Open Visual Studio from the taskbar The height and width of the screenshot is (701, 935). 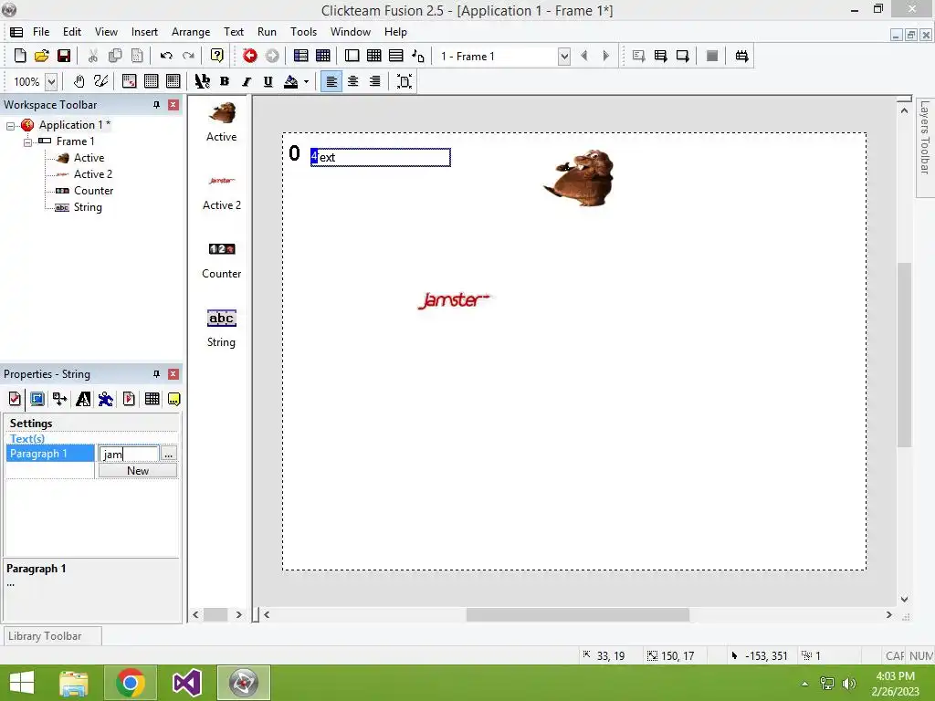click(x=186, y=683)
